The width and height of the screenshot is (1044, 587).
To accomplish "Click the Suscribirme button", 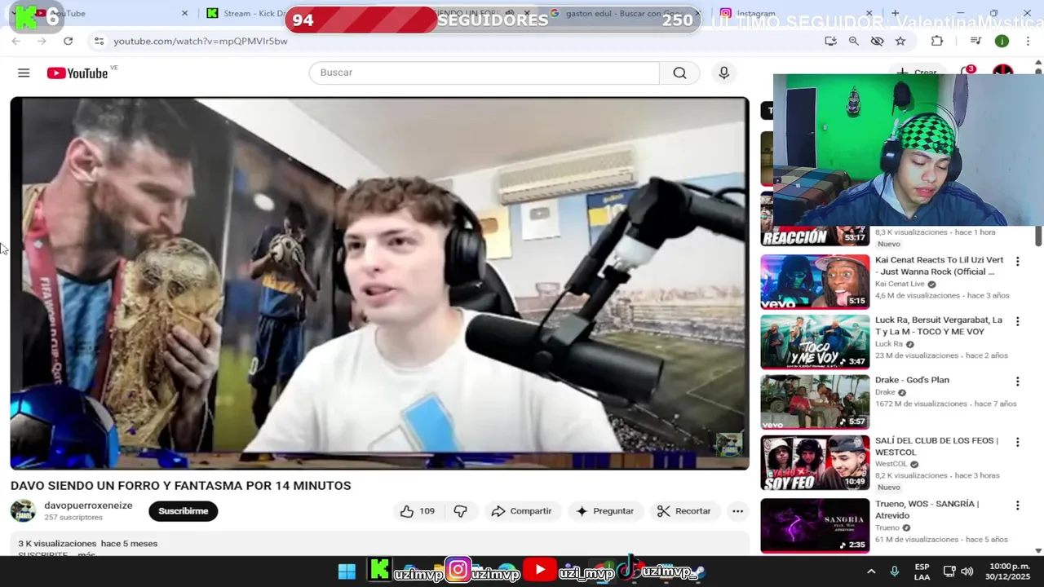I will click(x=183, y=511).
